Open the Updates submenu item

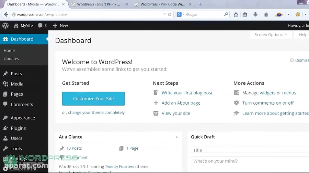tap(11, 59)
